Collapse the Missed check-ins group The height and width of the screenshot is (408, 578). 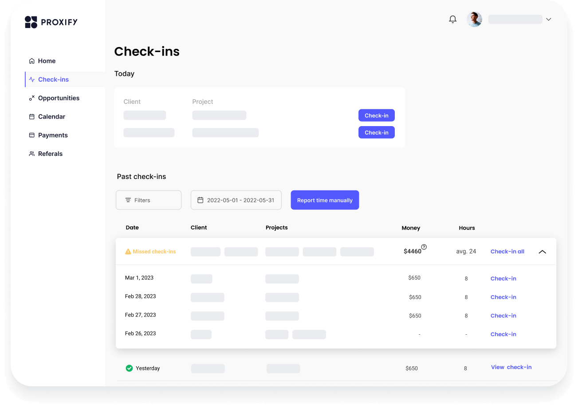[542, 251]
